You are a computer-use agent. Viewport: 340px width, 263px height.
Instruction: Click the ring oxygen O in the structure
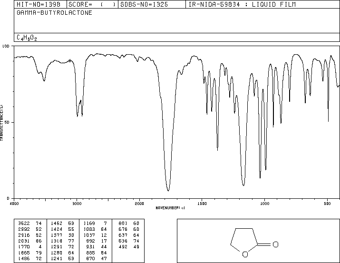pyautogui.click(x=245, y=254)
